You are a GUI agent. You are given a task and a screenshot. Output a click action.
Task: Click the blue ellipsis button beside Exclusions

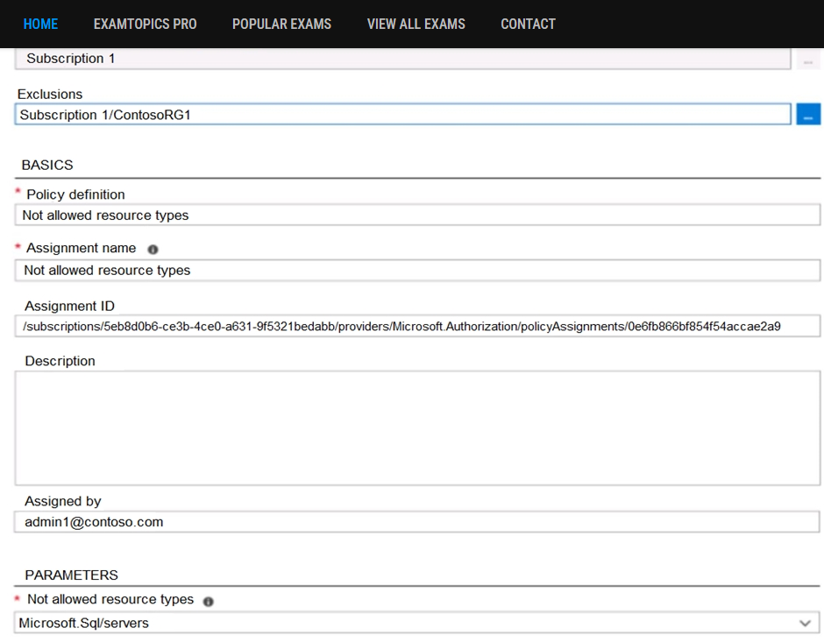click(x=808, y=114)
